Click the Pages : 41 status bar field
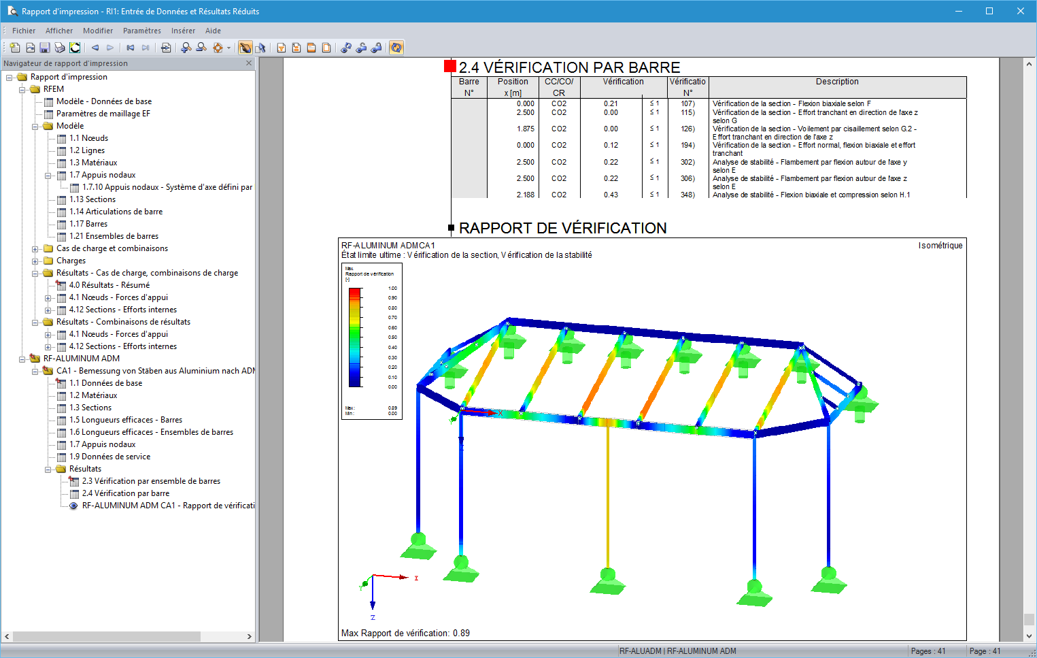Screen dimensions: 1037x658 click(928, 651)
